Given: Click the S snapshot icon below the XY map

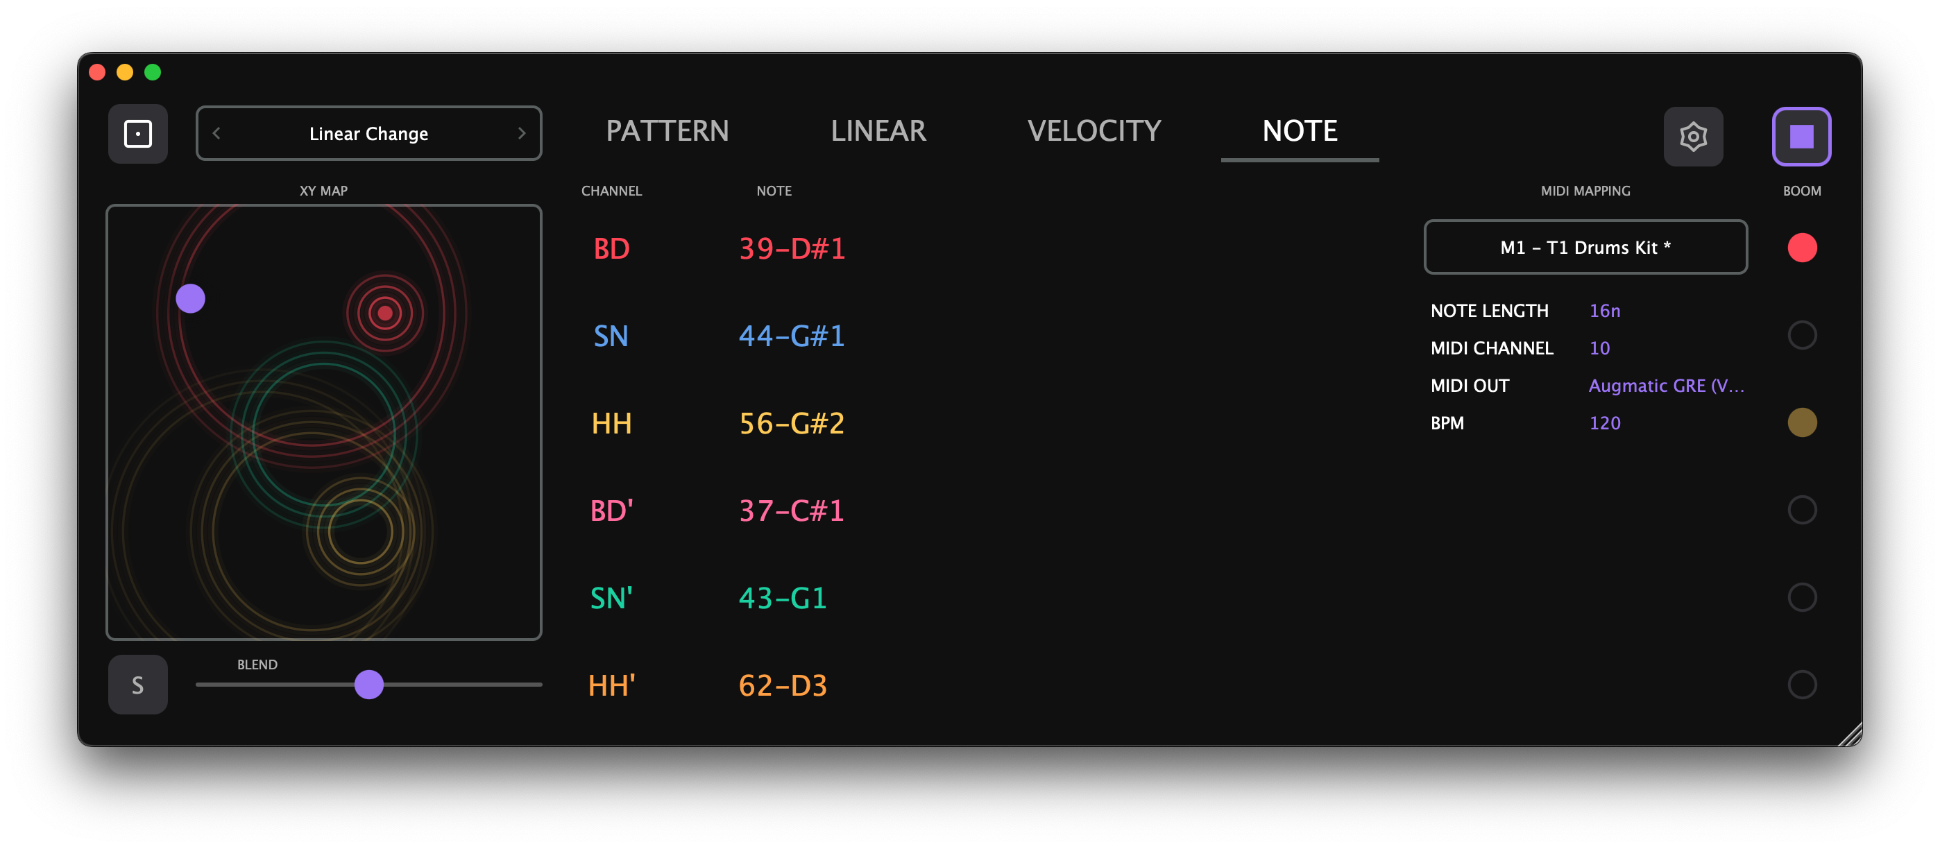Looking at the screenshot, I should click(138, 684).
